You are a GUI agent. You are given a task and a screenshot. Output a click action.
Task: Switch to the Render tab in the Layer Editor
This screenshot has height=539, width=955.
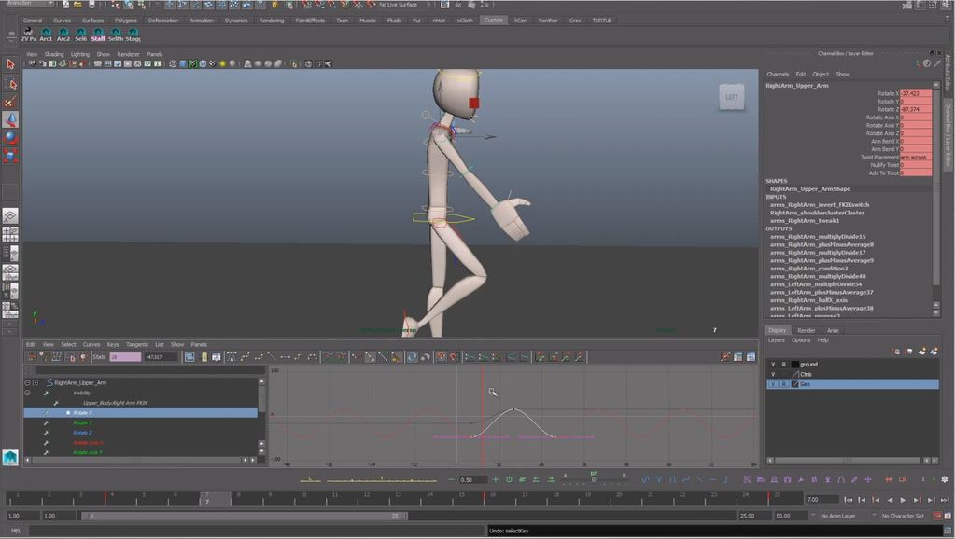coord(807,330)
